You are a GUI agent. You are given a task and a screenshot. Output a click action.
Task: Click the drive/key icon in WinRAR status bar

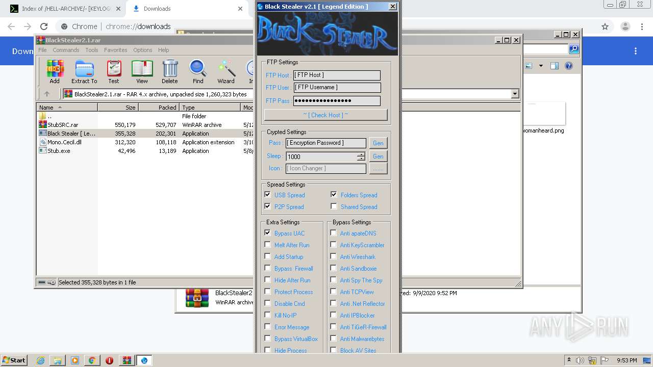(47, 282)
